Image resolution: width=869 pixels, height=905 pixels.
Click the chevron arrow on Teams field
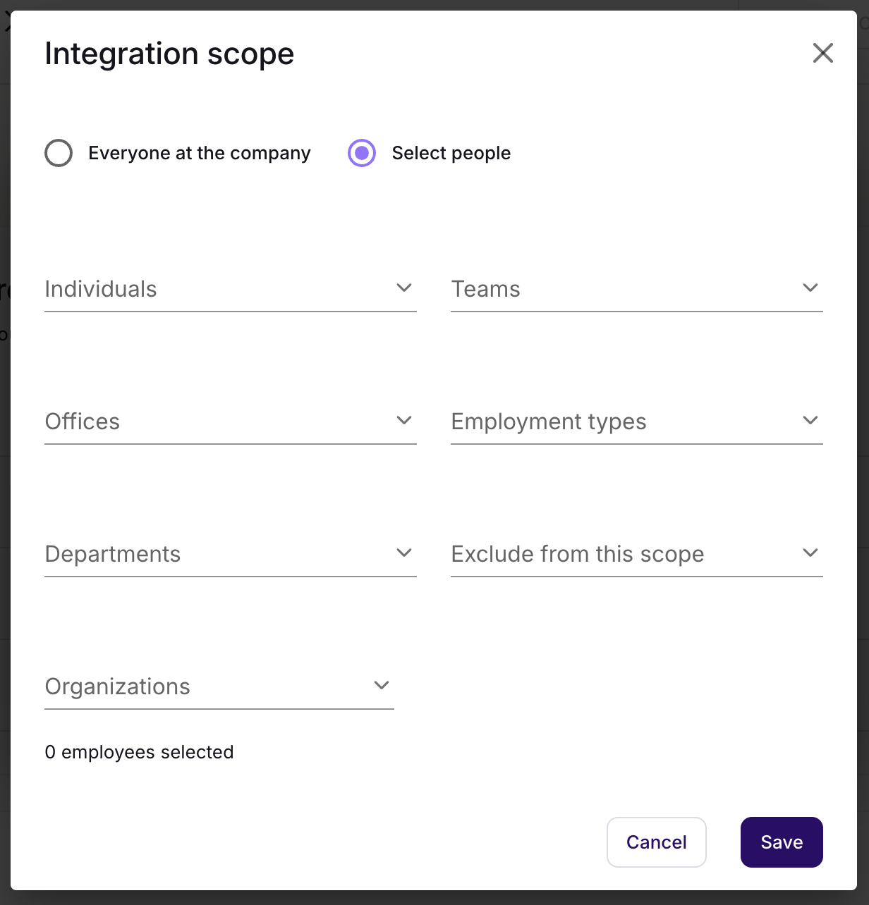click(810, 288)
